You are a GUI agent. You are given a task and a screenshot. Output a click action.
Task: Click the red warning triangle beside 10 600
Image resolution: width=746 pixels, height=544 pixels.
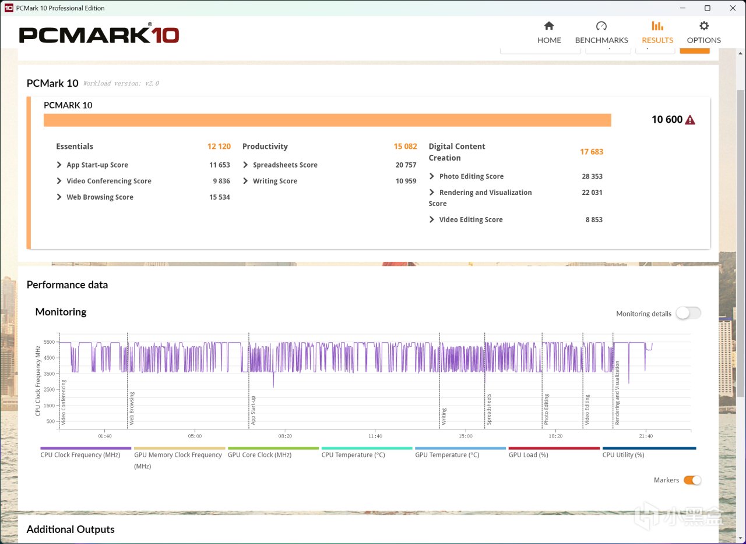(x=690, y=120)
